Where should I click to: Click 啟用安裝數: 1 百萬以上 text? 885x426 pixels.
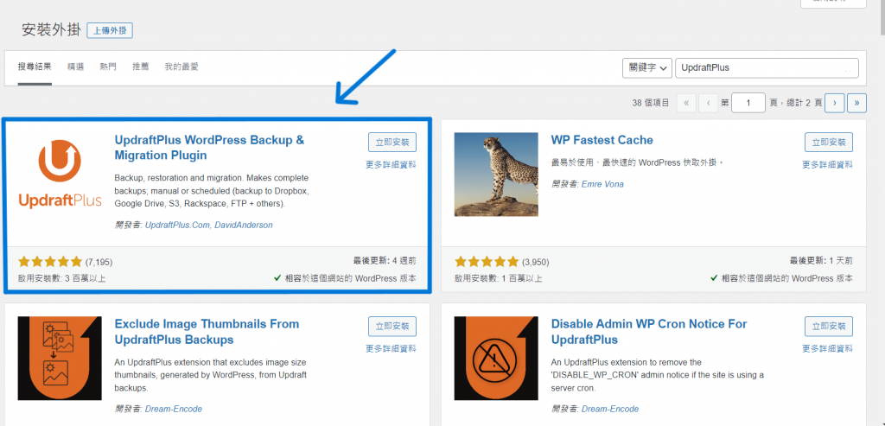(x=499, y=278)
